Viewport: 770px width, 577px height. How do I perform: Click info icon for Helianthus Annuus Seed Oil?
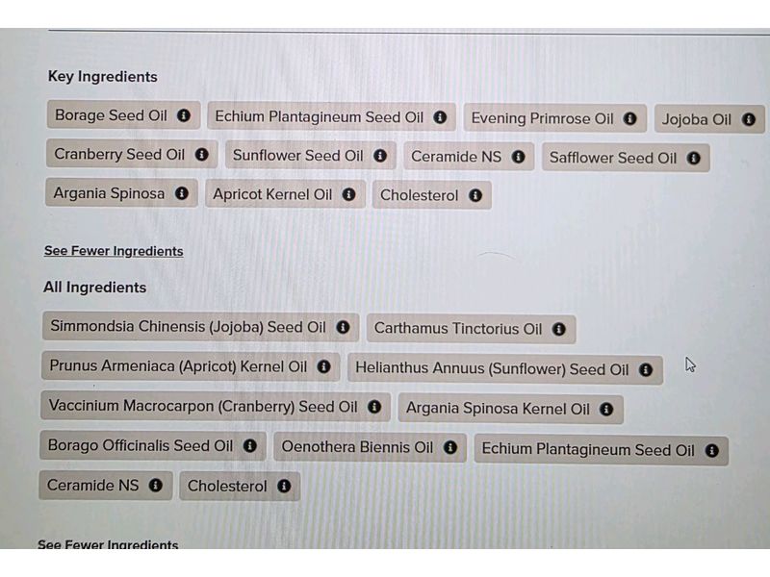(x=645, y=369)
